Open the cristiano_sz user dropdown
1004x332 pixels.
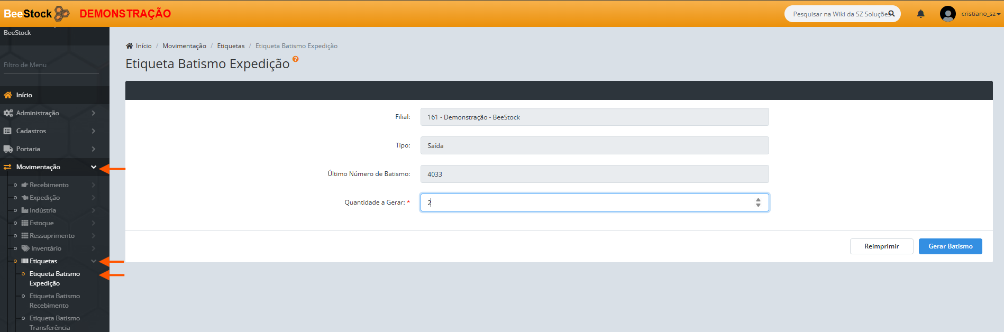coord(981,14)
